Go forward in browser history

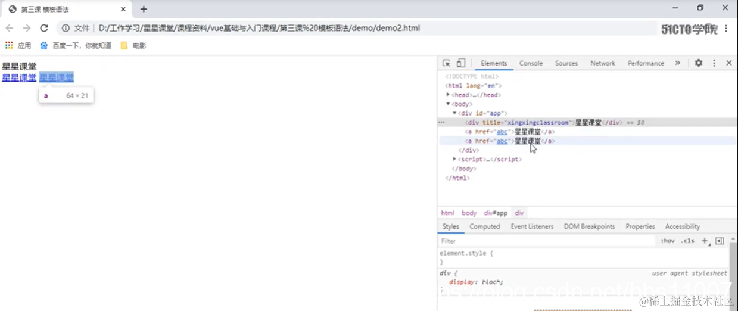[x=27, y=28]
